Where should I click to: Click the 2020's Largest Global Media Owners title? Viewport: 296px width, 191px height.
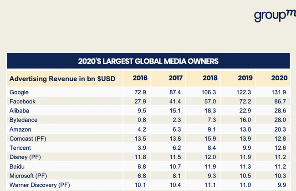coord(148,61)
